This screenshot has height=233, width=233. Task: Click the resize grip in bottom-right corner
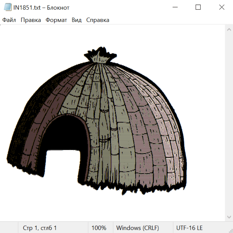(x=231, y=231)
